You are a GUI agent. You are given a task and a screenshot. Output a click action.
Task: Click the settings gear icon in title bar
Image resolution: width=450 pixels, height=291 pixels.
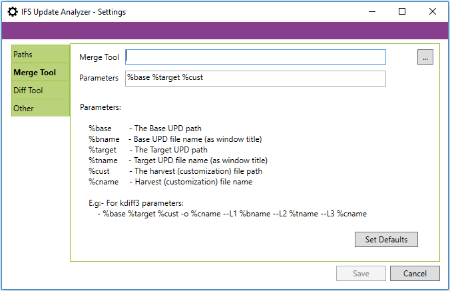13,12
